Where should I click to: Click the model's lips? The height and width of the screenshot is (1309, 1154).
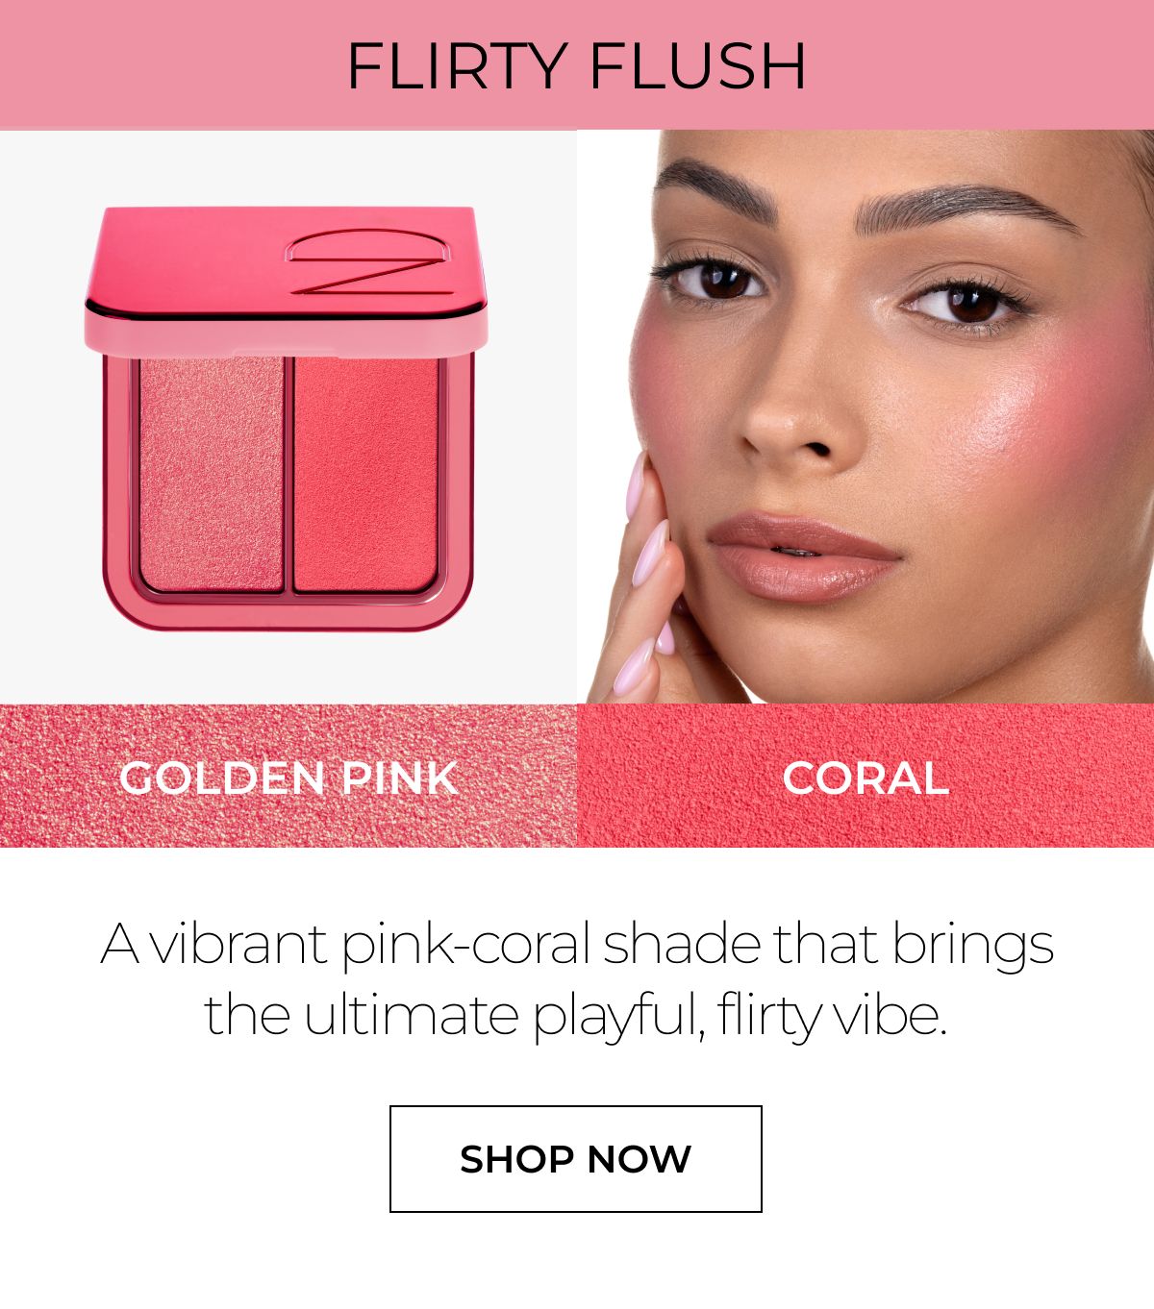point(804,556)
